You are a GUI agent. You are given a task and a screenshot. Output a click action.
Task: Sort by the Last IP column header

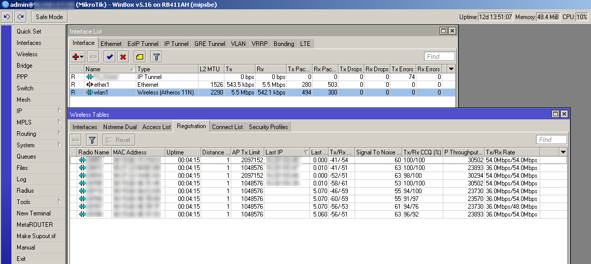(x=287, y=152)
